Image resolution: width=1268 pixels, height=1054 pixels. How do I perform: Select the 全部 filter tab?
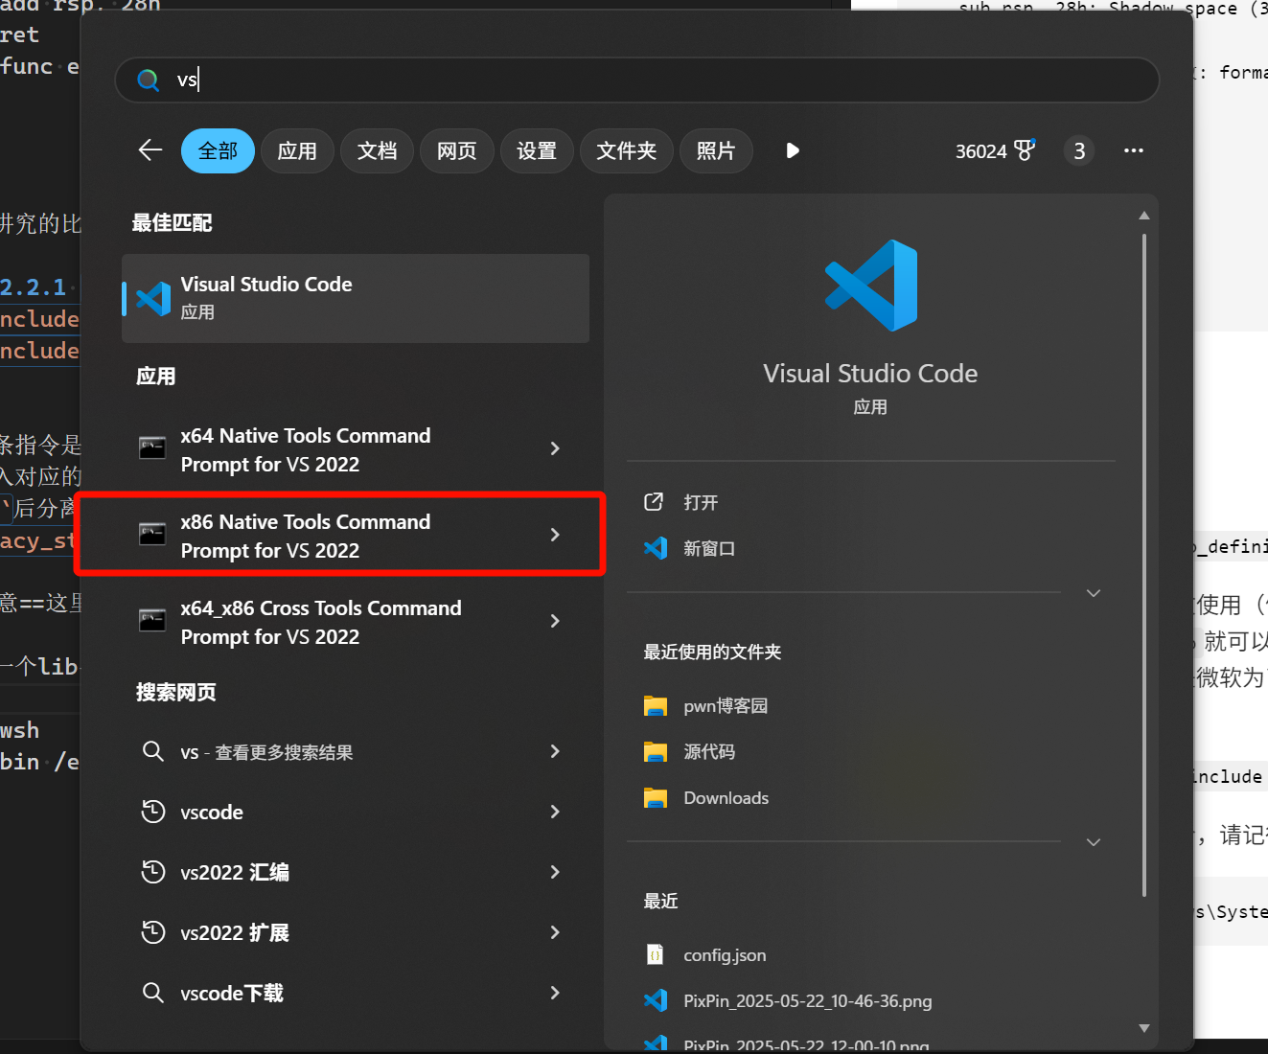pos(218,150)
